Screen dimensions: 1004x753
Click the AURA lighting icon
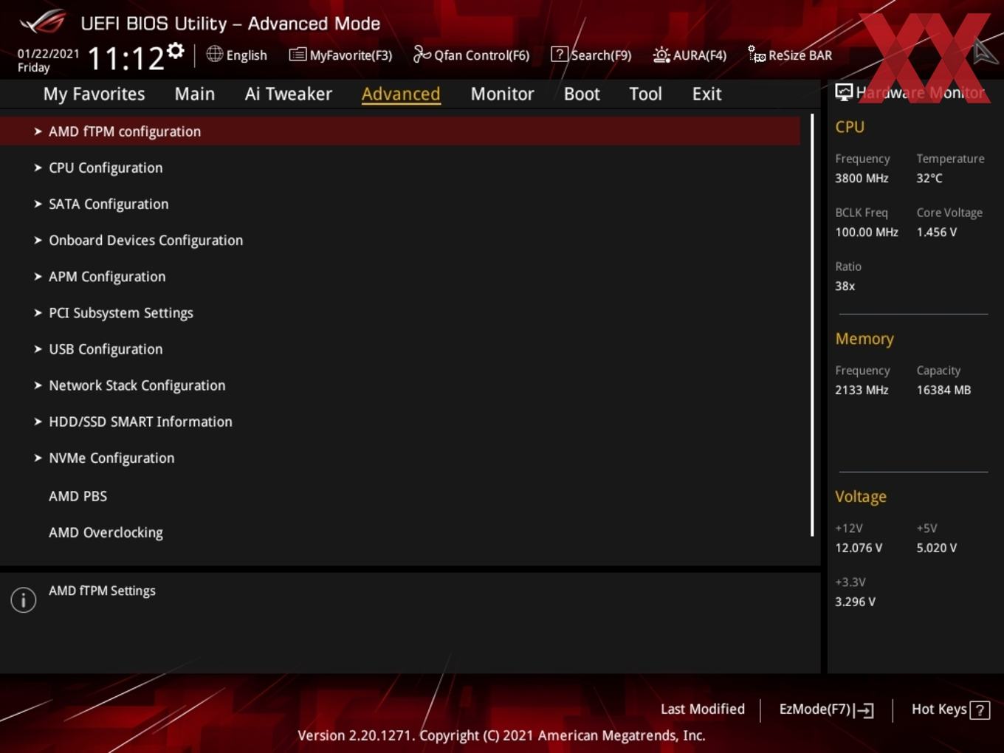tap(661, 55)
